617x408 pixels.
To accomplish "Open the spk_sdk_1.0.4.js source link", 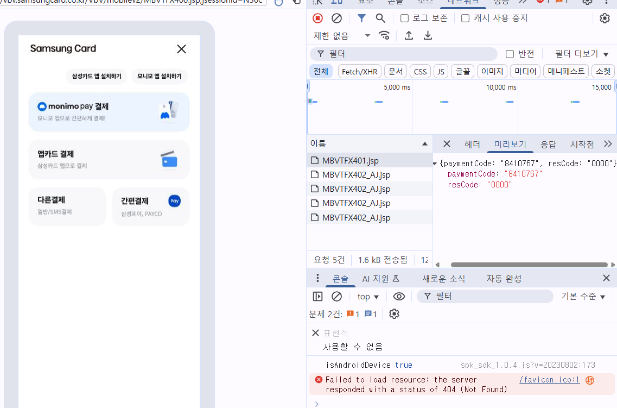I will pos(527,365).
